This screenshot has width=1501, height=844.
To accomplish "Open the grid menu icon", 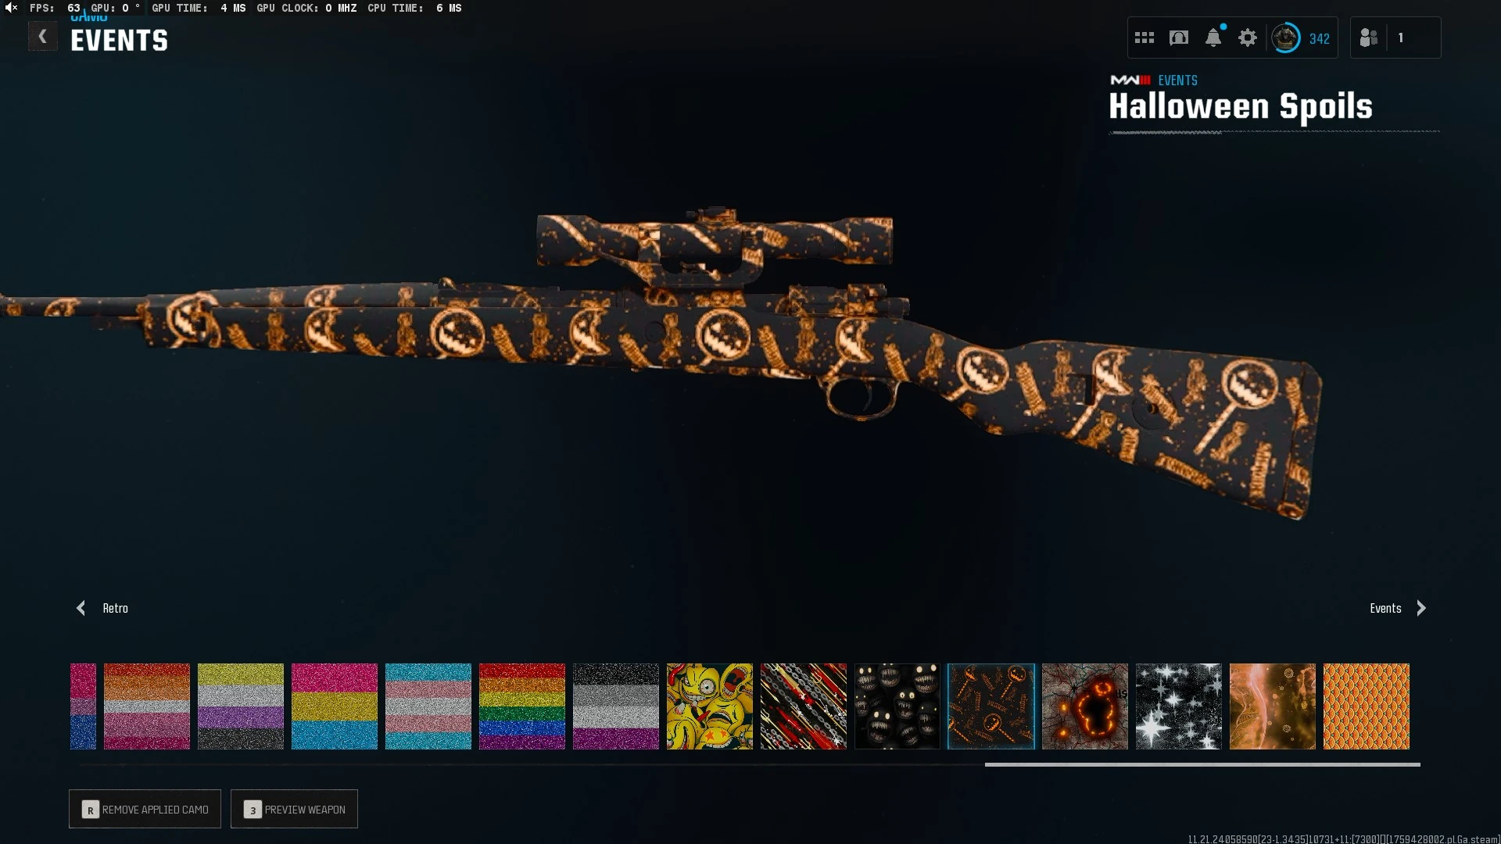I will click(1145, 38).
